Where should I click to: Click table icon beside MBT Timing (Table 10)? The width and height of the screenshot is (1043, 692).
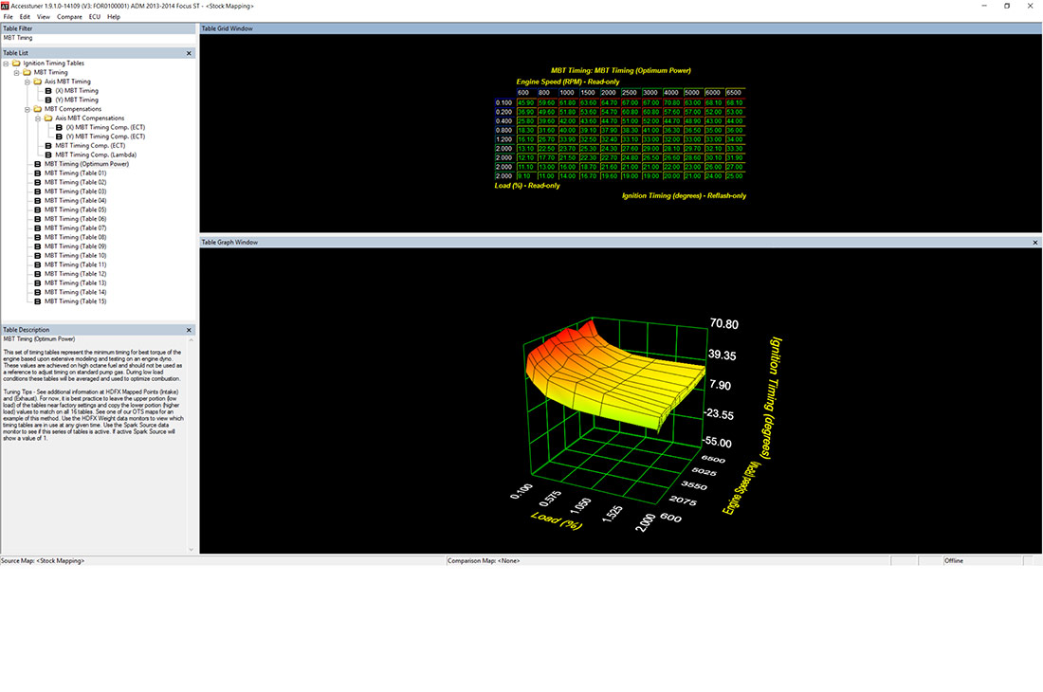pos(37,256)
